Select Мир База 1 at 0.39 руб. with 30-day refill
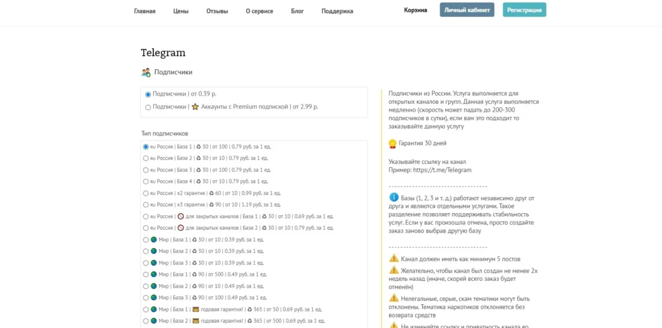 click(x=145, y=240)
